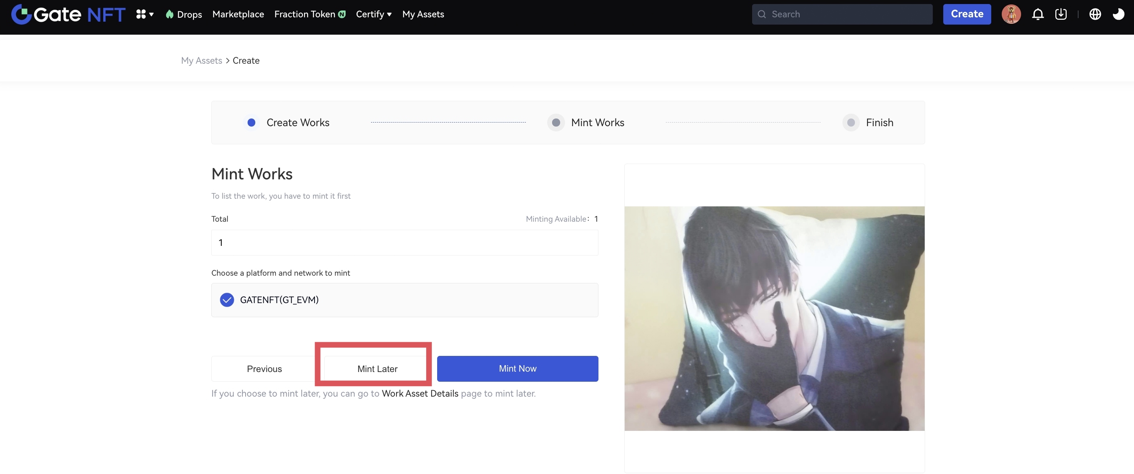Select the Create Works step indicator

(x=251, y=123)
